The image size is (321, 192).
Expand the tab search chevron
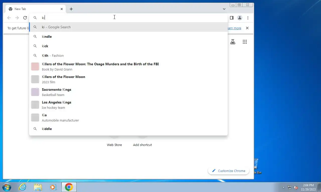tap(224, 9)
